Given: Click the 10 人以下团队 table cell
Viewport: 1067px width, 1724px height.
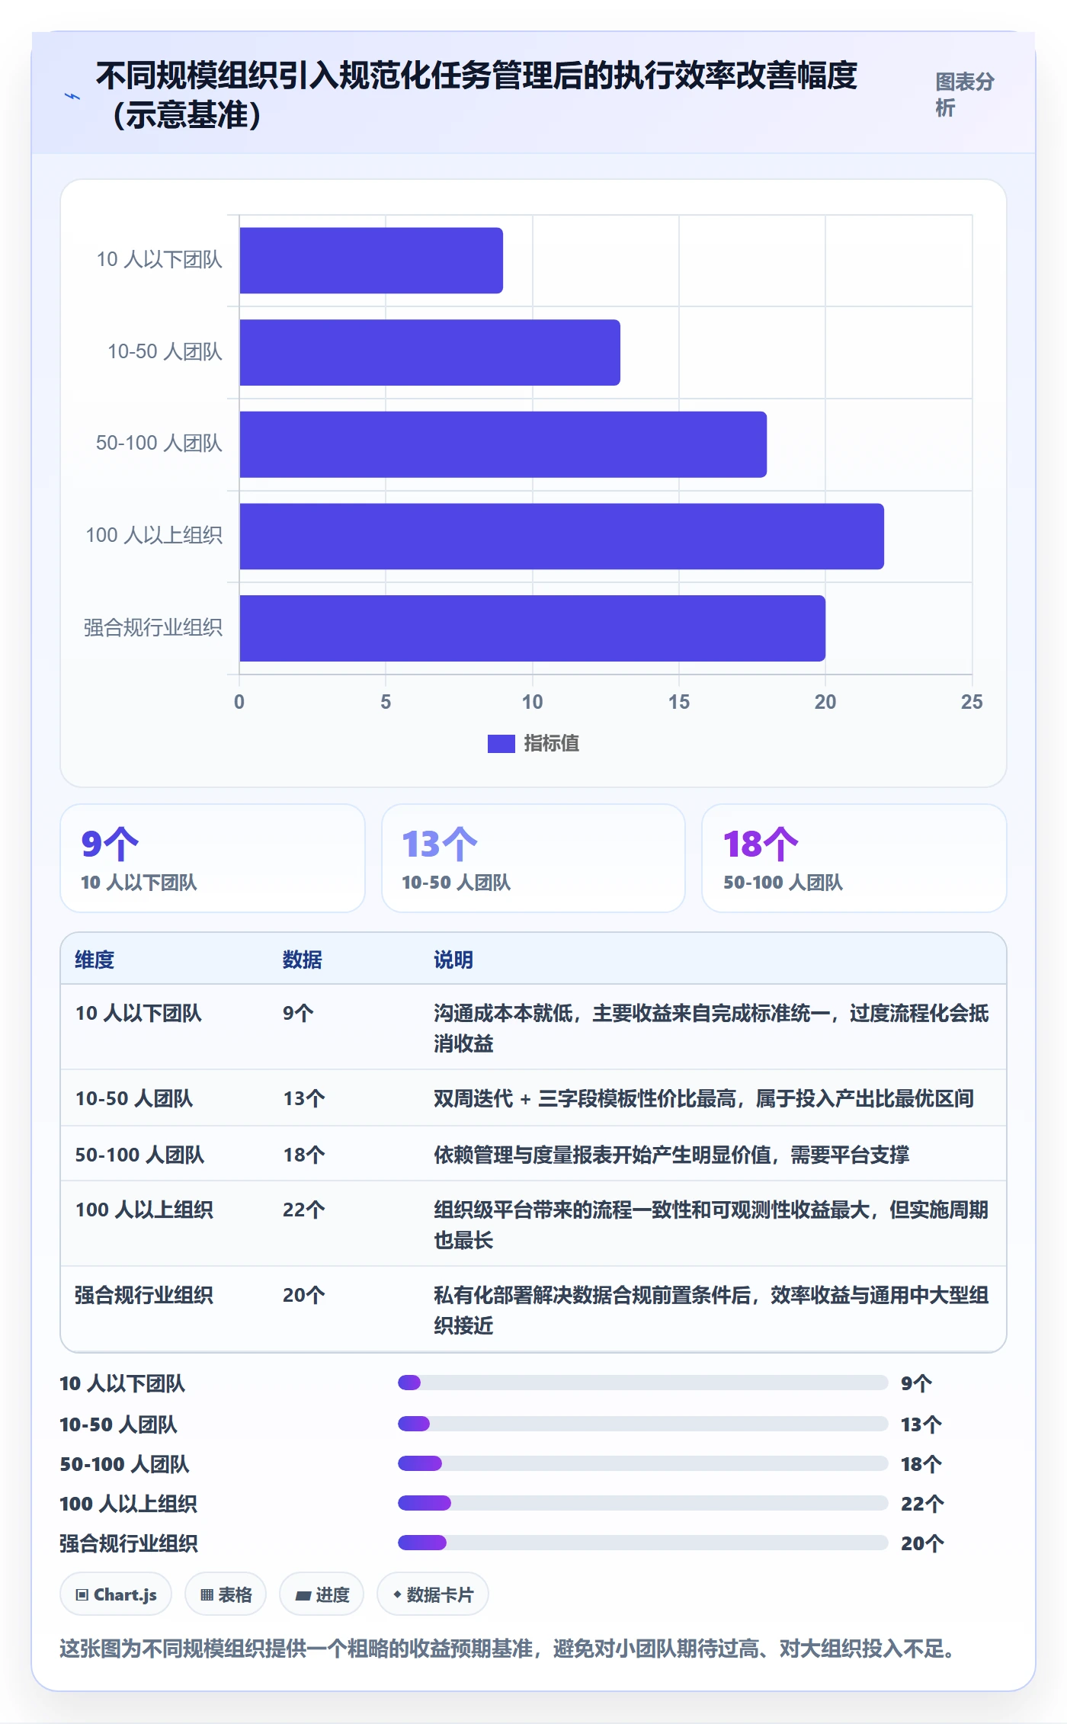Looking at the screenshot, I should tap(138, 1013).
